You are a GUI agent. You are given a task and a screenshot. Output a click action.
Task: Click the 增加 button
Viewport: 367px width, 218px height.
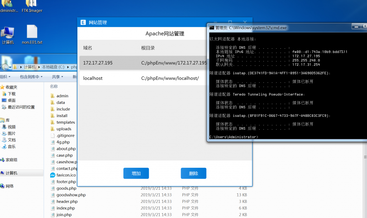coord(136,173)
